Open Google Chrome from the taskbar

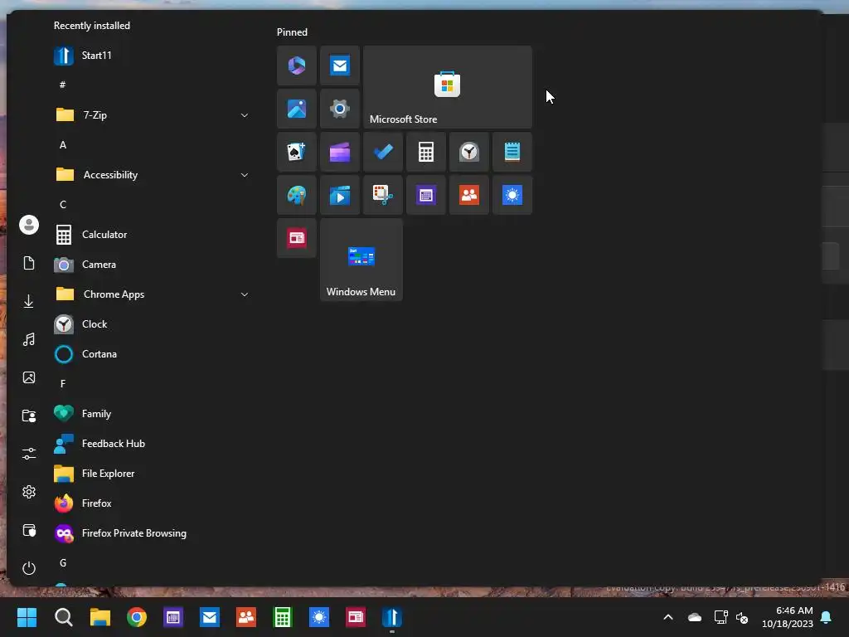(x=137, y=617)
